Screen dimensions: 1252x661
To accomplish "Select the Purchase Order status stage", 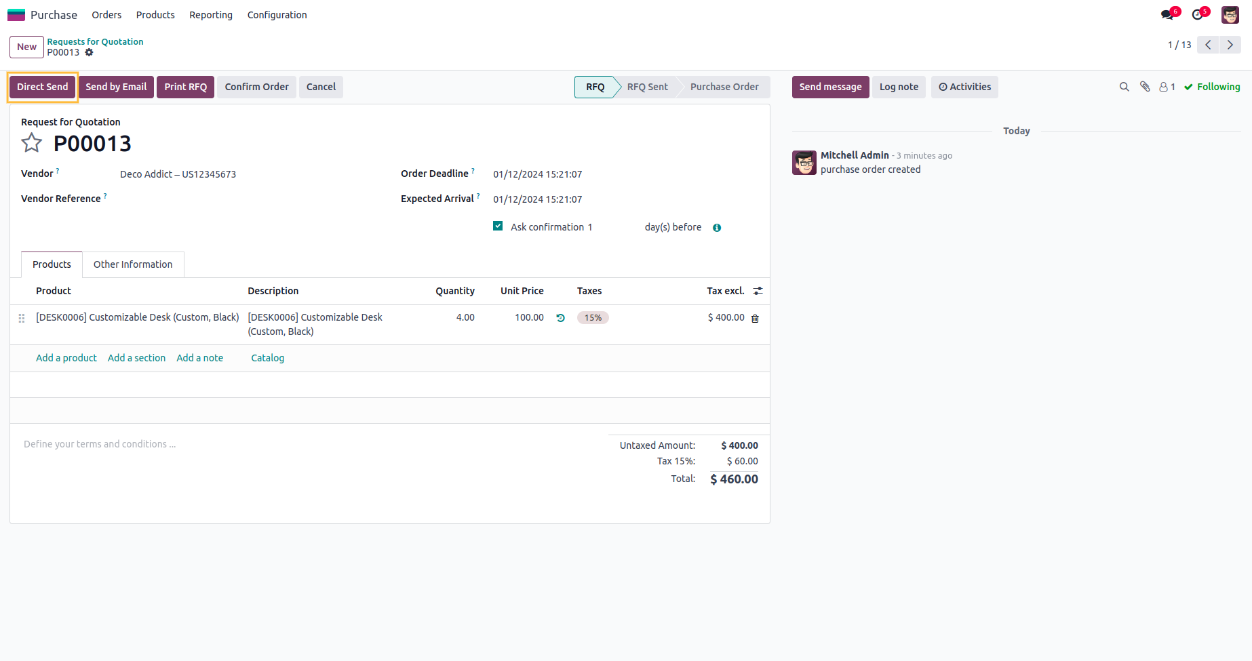I will coord(724,87).
